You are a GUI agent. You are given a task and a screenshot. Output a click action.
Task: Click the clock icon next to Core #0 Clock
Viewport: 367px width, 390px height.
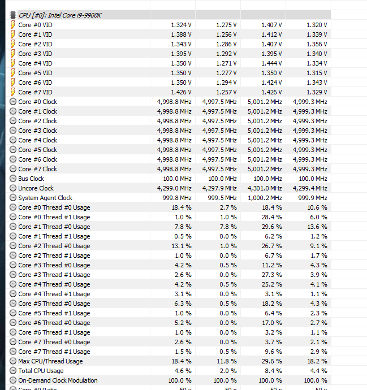[x=13, y=102]
